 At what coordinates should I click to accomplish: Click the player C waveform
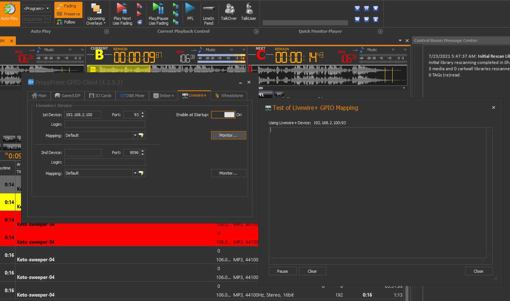click(329, 75)
